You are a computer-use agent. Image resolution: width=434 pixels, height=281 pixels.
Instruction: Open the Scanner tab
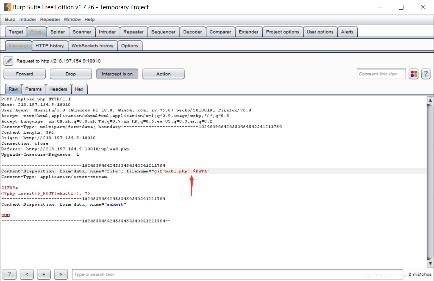click(82, 32)
